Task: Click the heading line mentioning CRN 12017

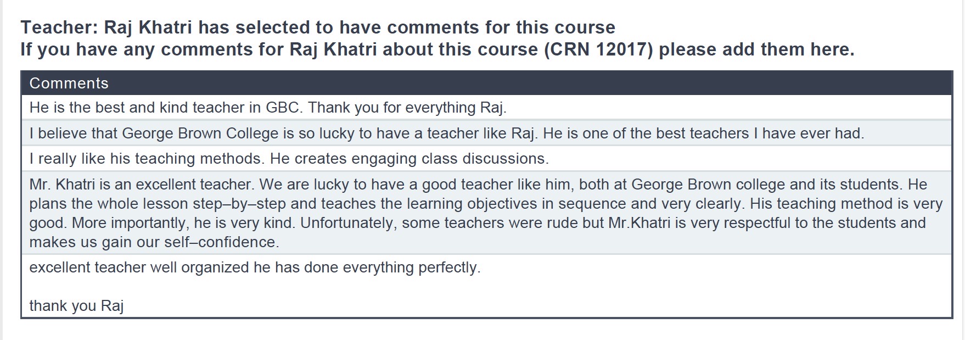Action: click(437, 49)
